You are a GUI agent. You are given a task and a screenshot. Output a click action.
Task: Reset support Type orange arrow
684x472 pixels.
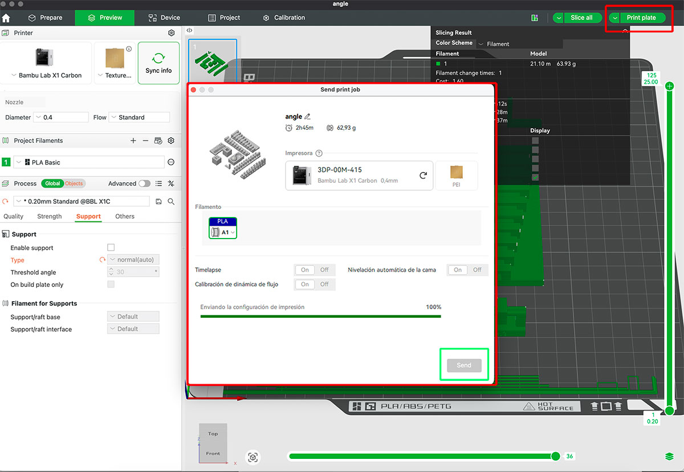pos(103,260)
